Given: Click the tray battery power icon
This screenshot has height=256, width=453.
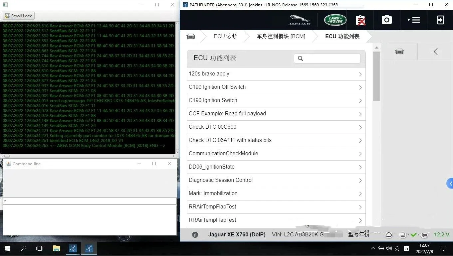Looking at the screenshot, I should 380,248.
